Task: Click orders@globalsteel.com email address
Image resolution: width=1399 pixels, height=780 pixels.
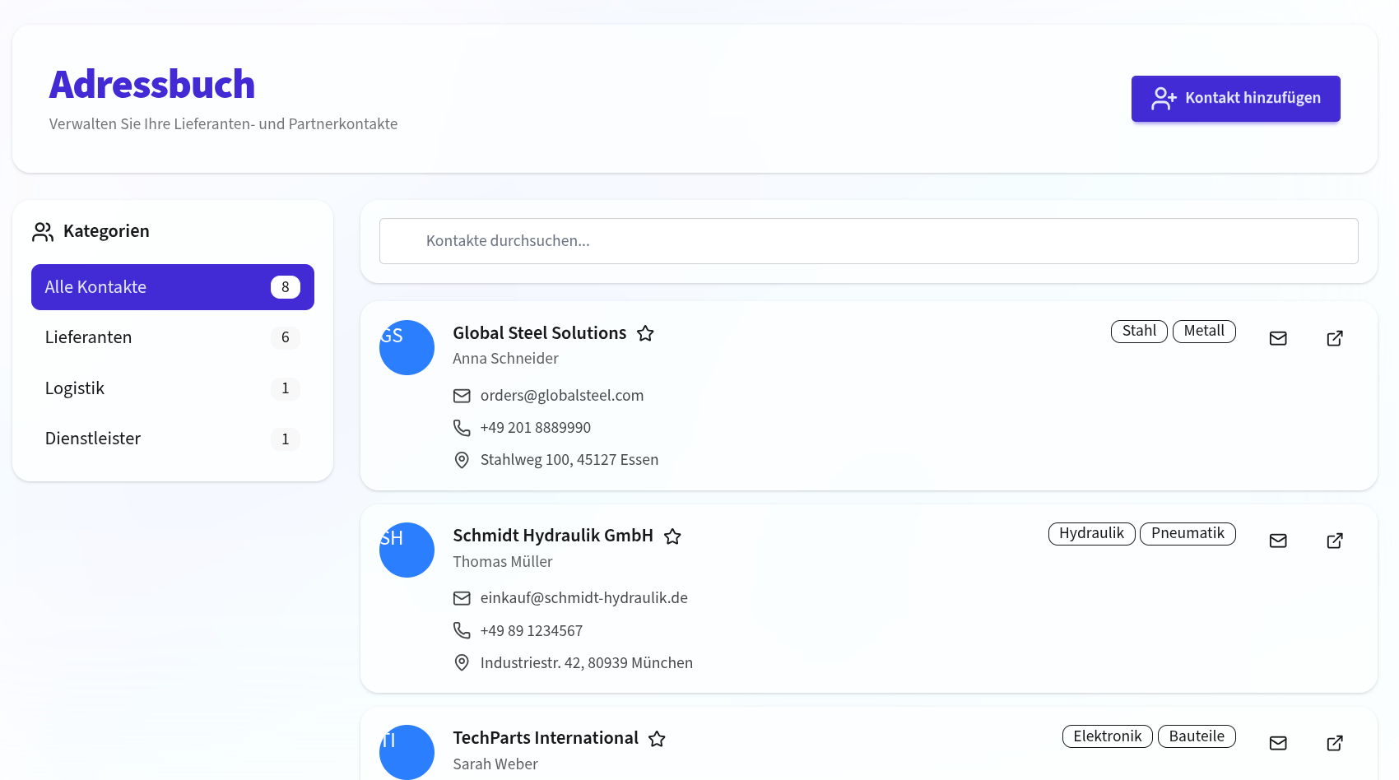Action: tap(561, 396)
